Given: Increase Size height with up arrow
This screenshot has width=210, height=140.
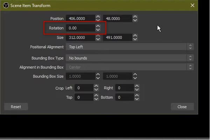Looking at the screenshot, I should (x=135, y=36).
